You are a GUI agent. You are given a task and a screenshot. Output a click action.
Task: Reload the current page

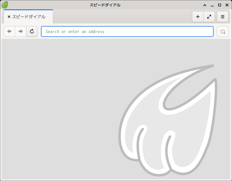(32, 31)
